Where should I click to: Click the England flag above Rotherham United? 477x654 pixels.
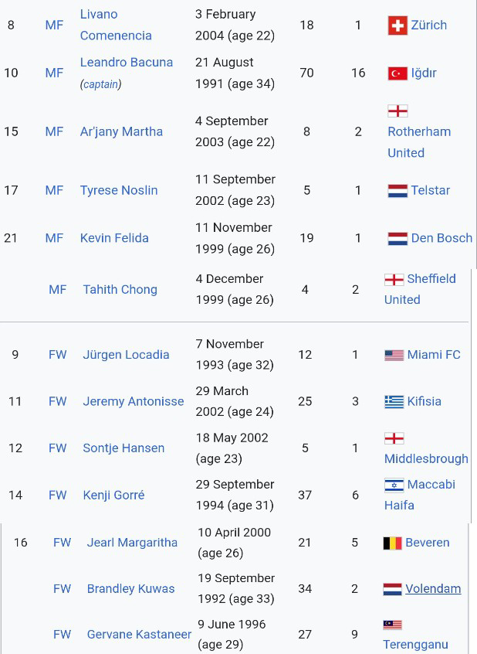tap(397, 111)
